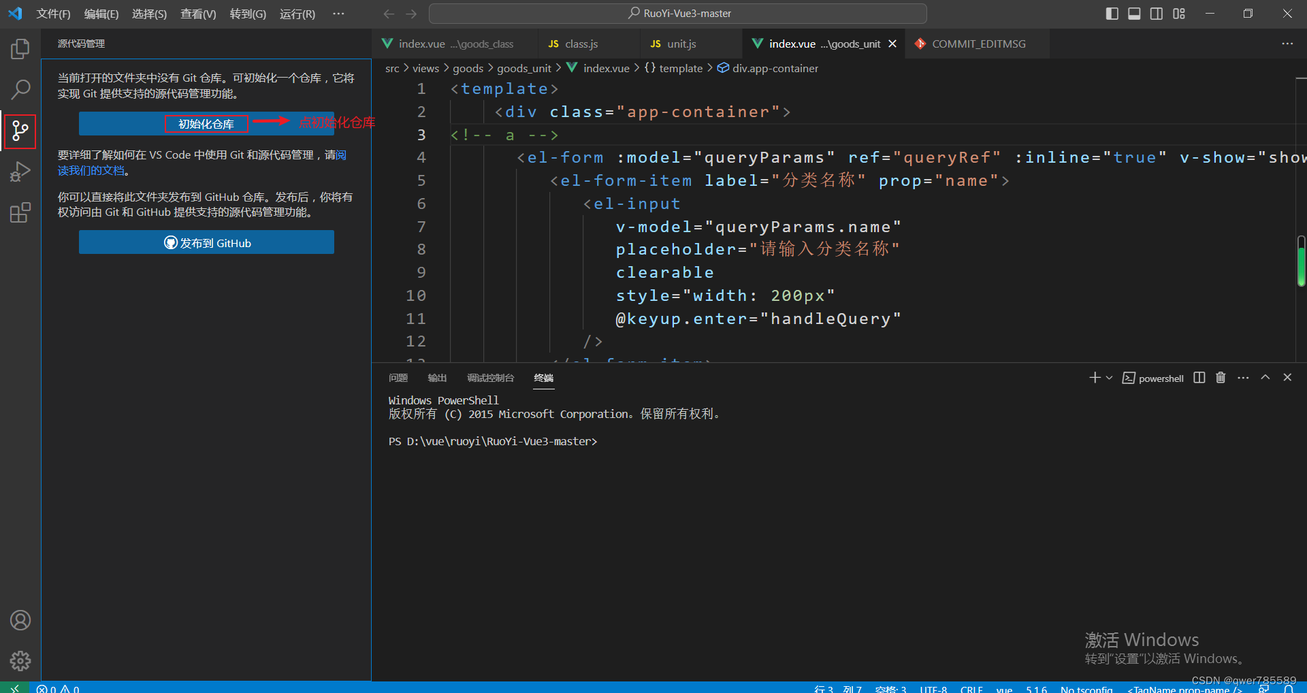Select the powershell terminal entry
This screenshot has height=693, width=1307.
[1153, 378]
